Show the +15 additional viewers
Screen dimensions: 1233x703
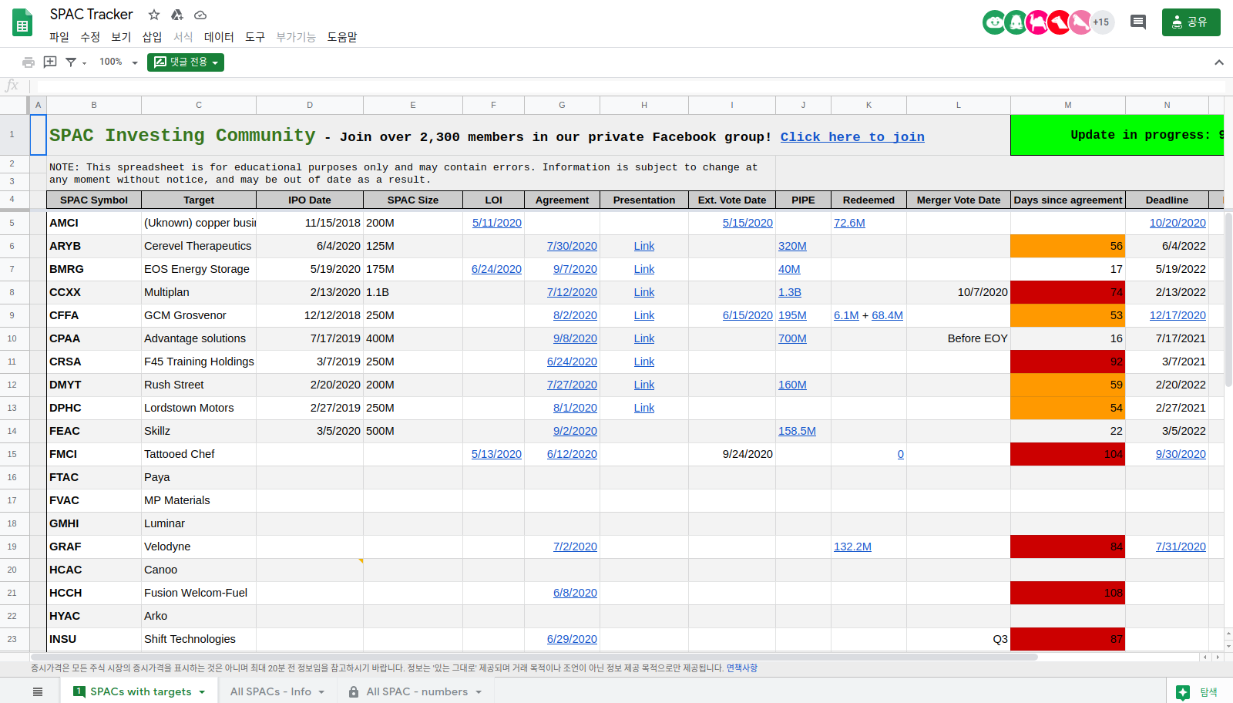pos(1101,22)
